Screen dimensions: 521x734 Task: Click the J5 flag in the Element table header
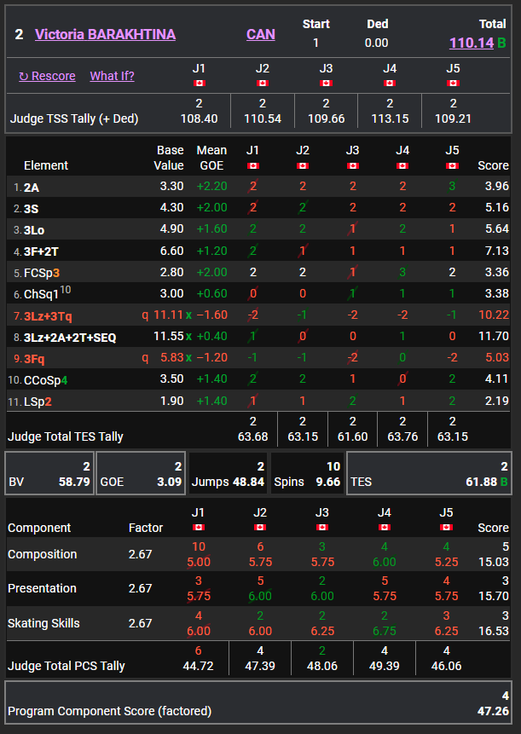452,165
